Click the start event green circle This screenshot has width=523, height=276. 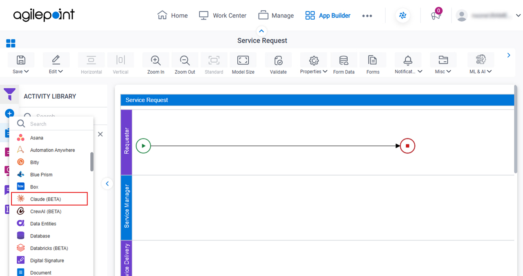(143, 146)
